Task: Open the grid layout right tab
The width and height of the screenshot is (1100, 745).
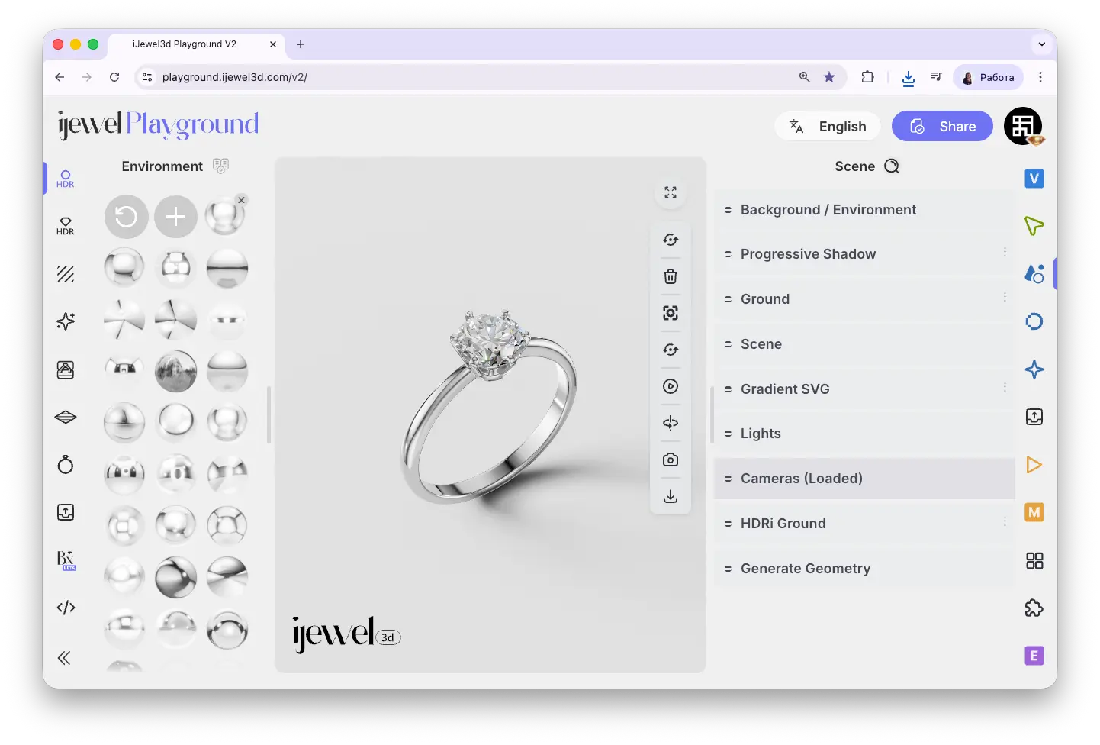Action: (x=1034, y=561)
